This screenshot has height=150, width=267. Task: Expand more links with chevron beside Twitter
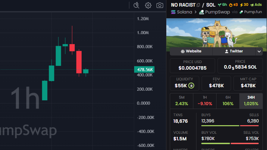point(259,51)
